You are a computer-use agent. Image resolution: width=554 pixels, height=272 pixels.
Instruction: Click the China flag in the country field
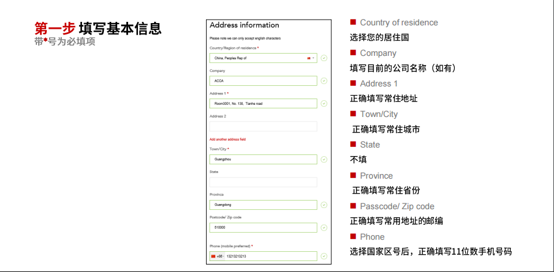pyautogui.click(x=309, y=58)
